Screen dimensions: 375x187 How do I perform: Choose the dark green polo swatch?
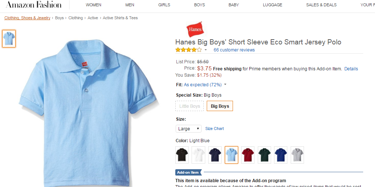264,155
